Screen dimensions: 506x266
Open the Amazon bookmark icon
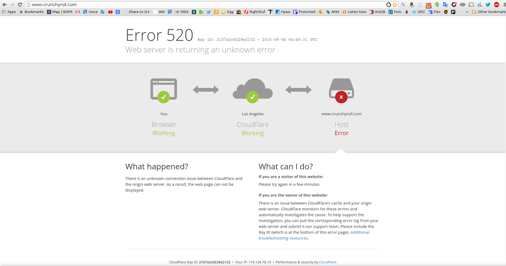[216, 12]
